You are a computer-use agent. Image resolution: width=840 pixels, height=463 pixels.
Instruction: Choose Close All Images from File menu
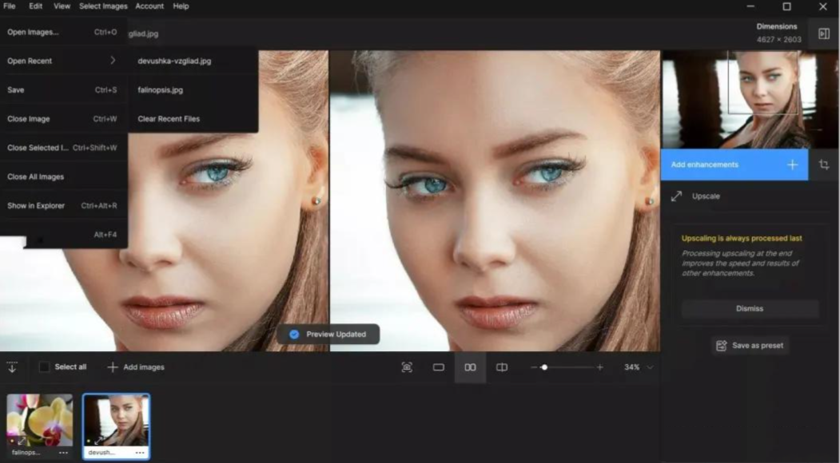[36, 177]
